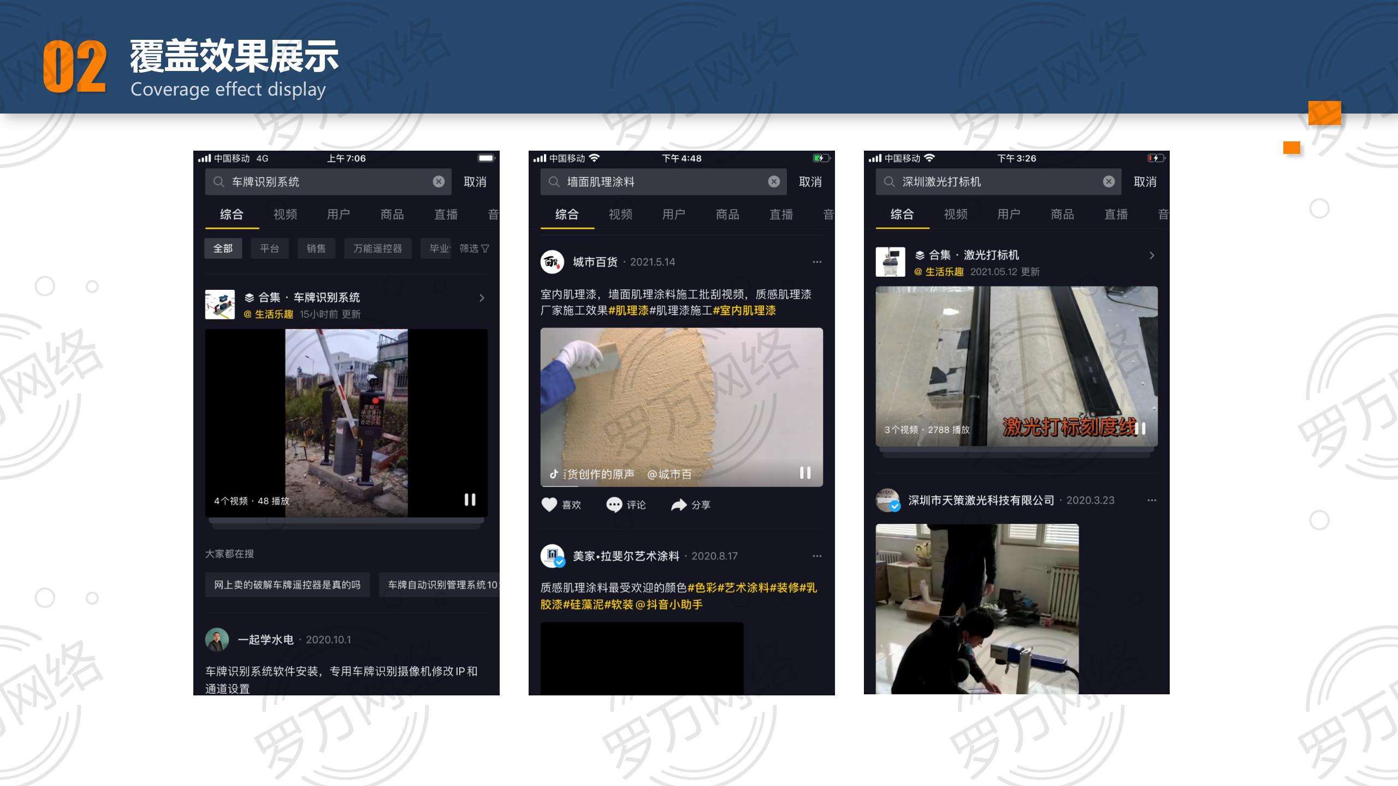Select the 销售 filter chip
Screen dimensions: 1398x786
(316, 248)
